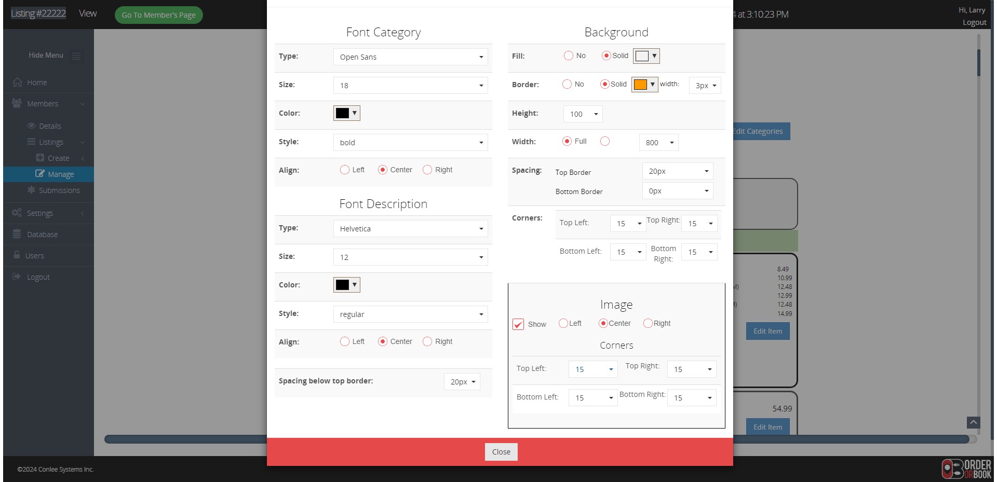Open Background Top Right corner dropdown

coord(699,224)
